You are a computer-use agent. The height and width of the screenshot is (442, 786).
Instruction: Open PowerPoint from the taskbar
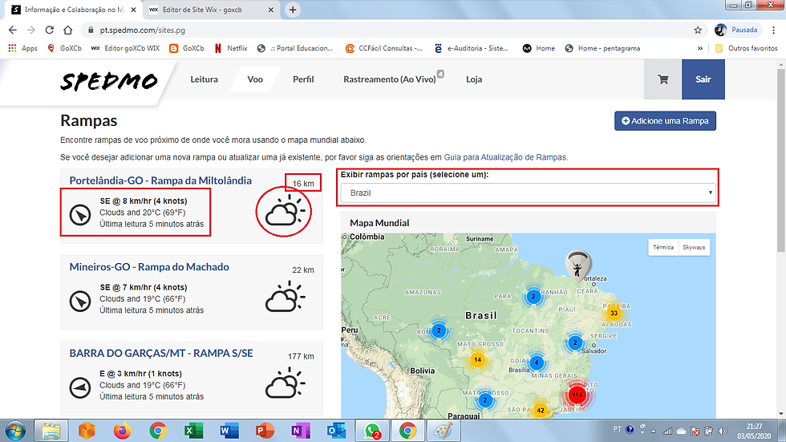pyautogui.click(x=264, y=431)
